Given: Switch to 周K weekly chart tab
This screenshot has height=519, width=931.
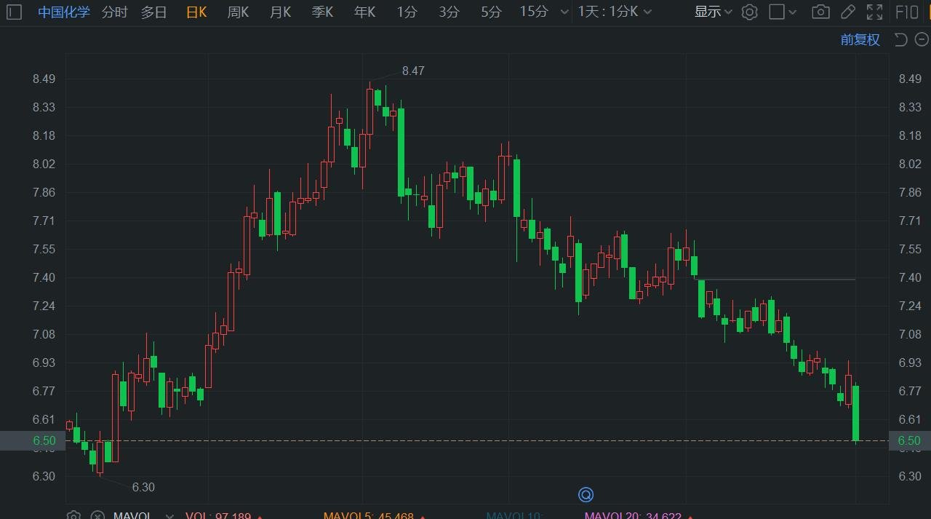Looking at the screenshot, I should click(x=238, y=12).
